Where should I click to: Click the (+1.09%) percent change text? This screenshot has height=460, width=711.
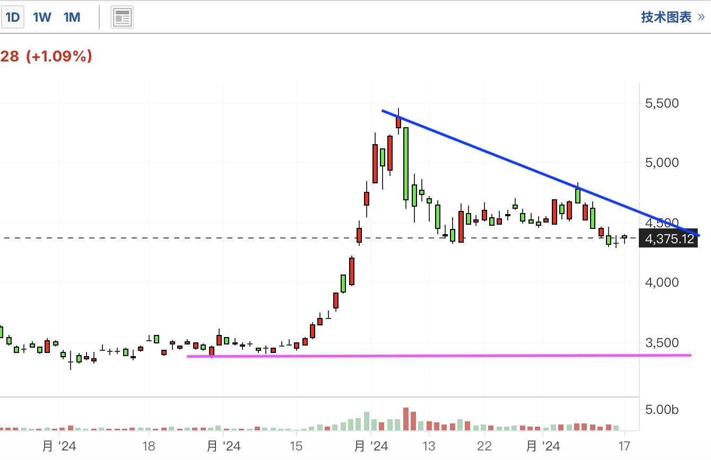(58, 56)
